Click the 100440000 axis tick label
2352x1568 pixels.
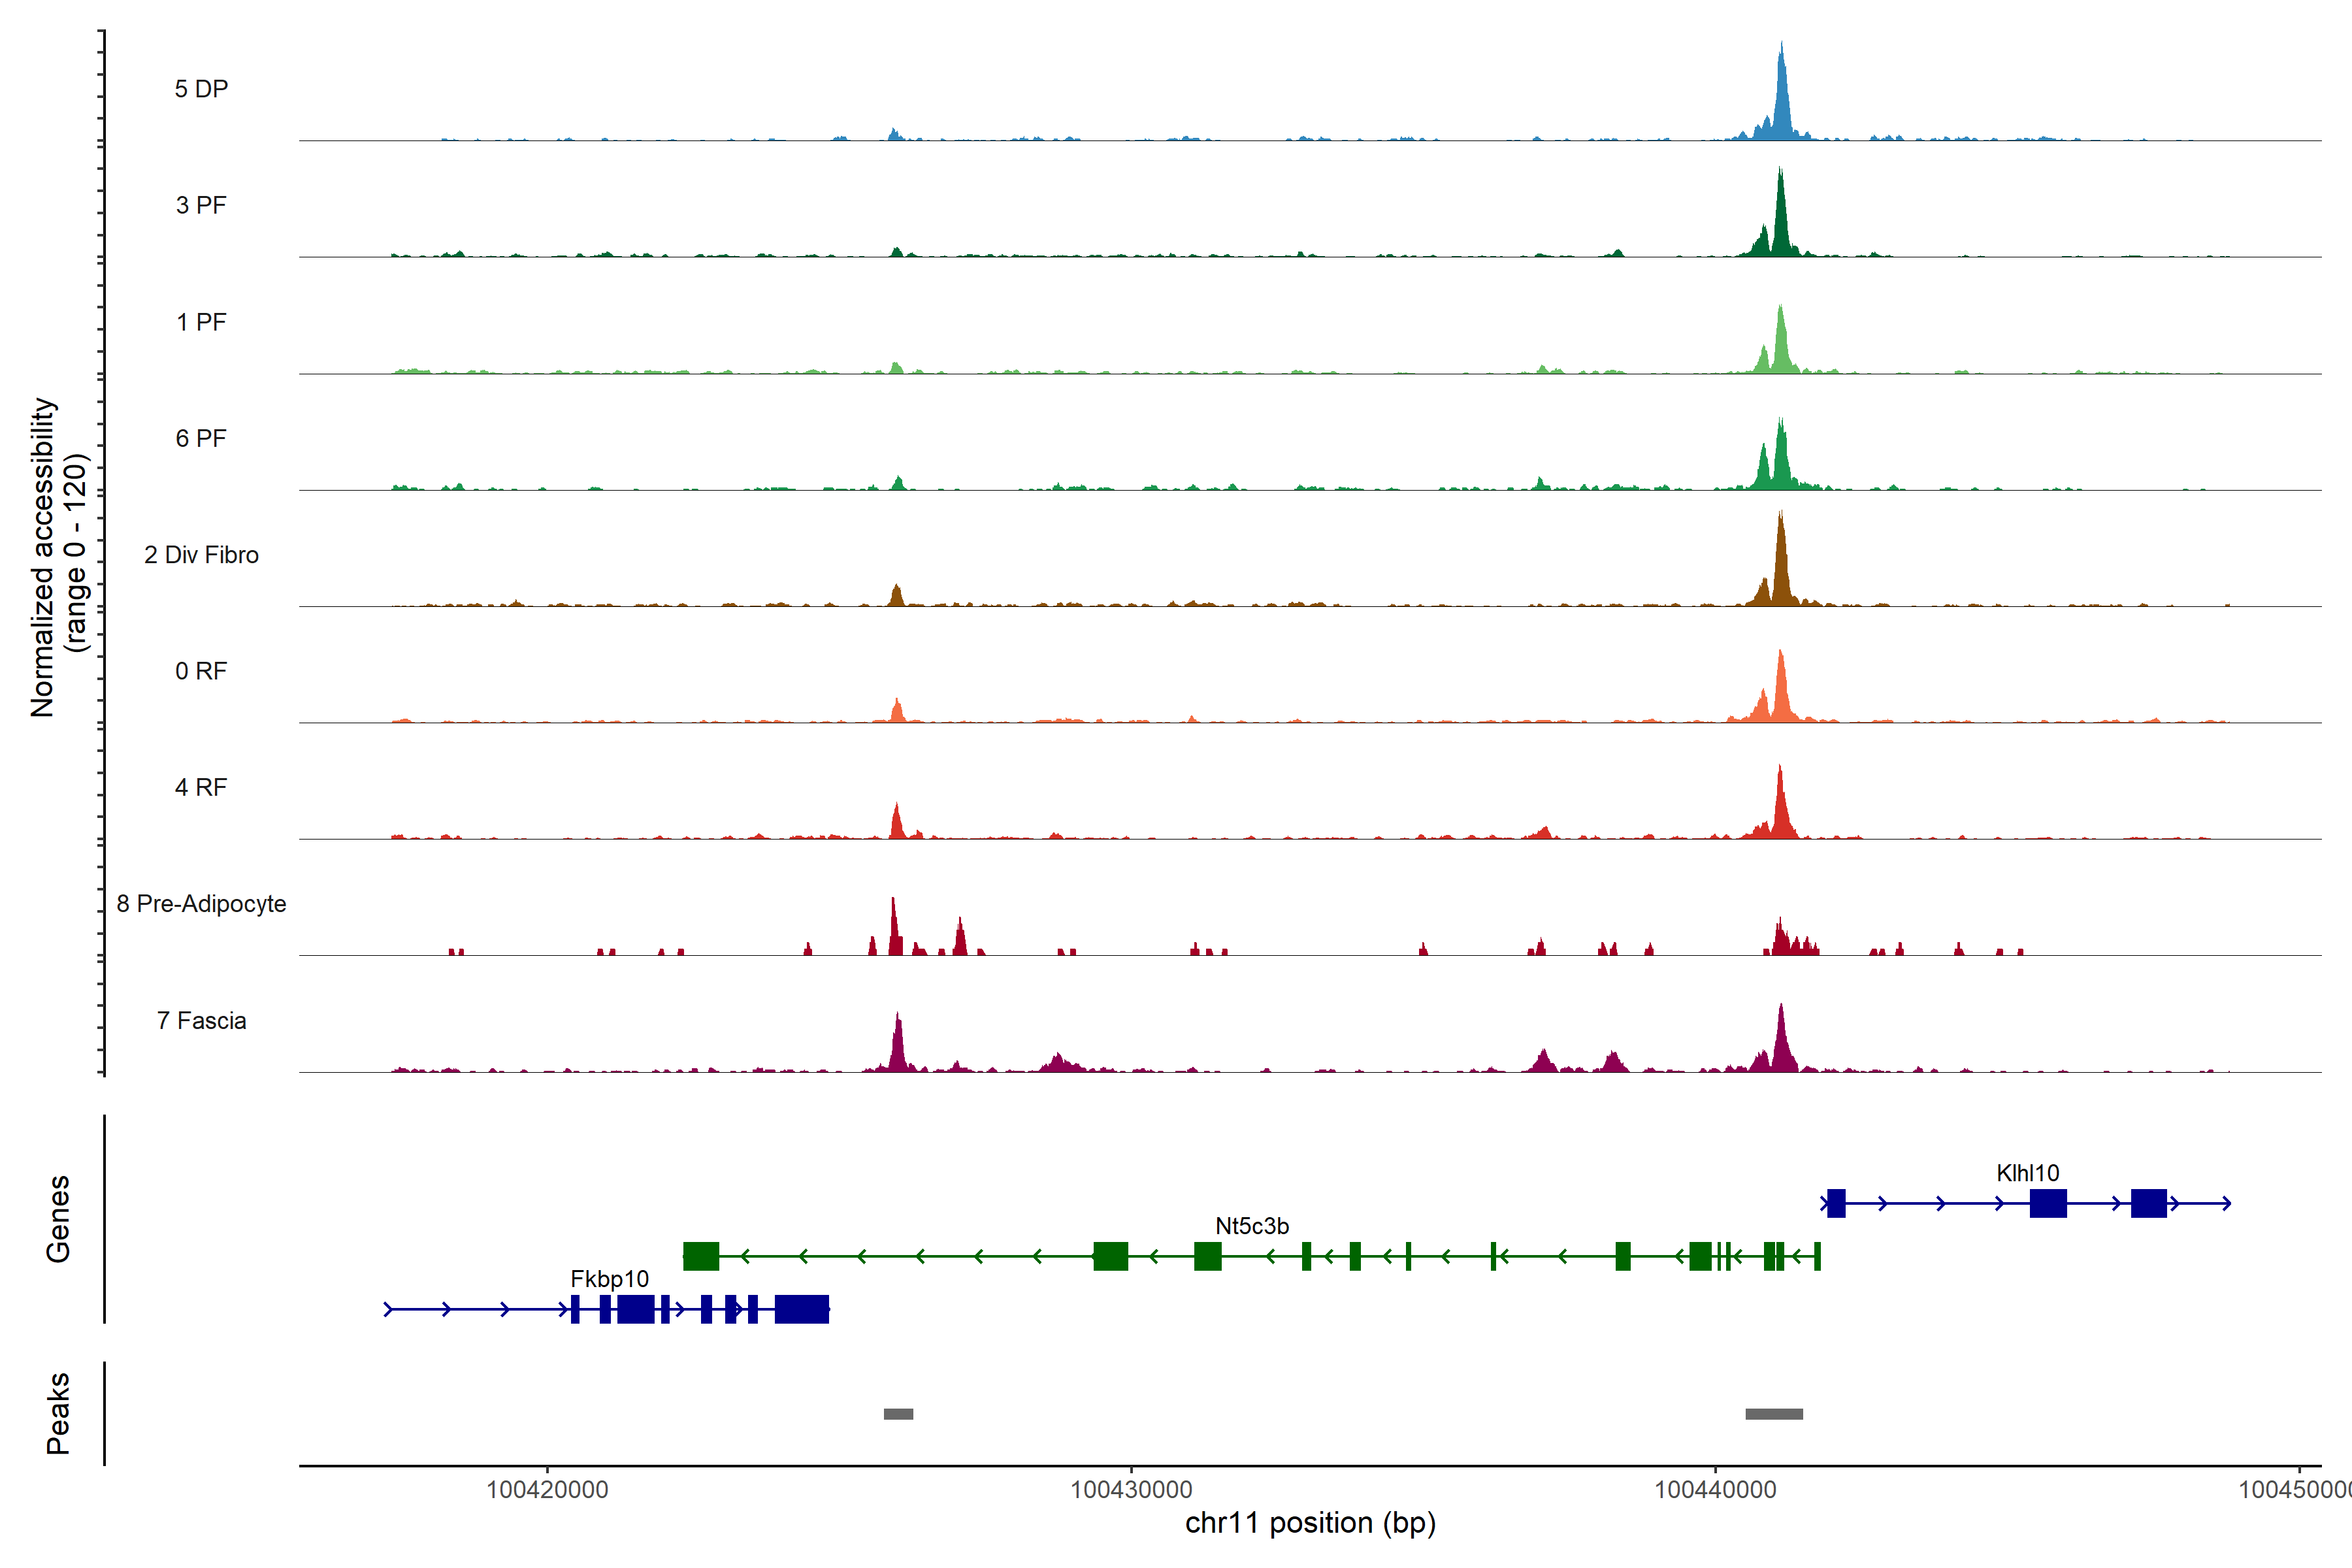(x=1715, y=1490)
